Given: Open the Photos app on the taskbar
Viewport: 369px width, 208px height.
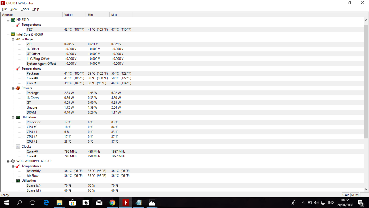Looking at the screenshot, I should tap(152, 203).
